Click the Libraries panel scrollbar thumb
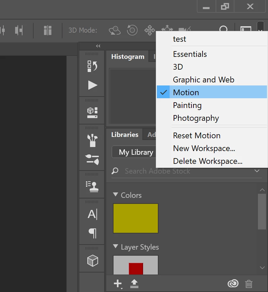The width and height of the screenshot is (268, 292). tap(262, 212)
